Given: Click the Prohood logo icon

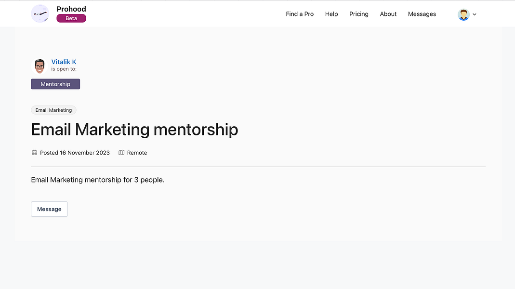Looking at the screenshot, I should 40,14.
